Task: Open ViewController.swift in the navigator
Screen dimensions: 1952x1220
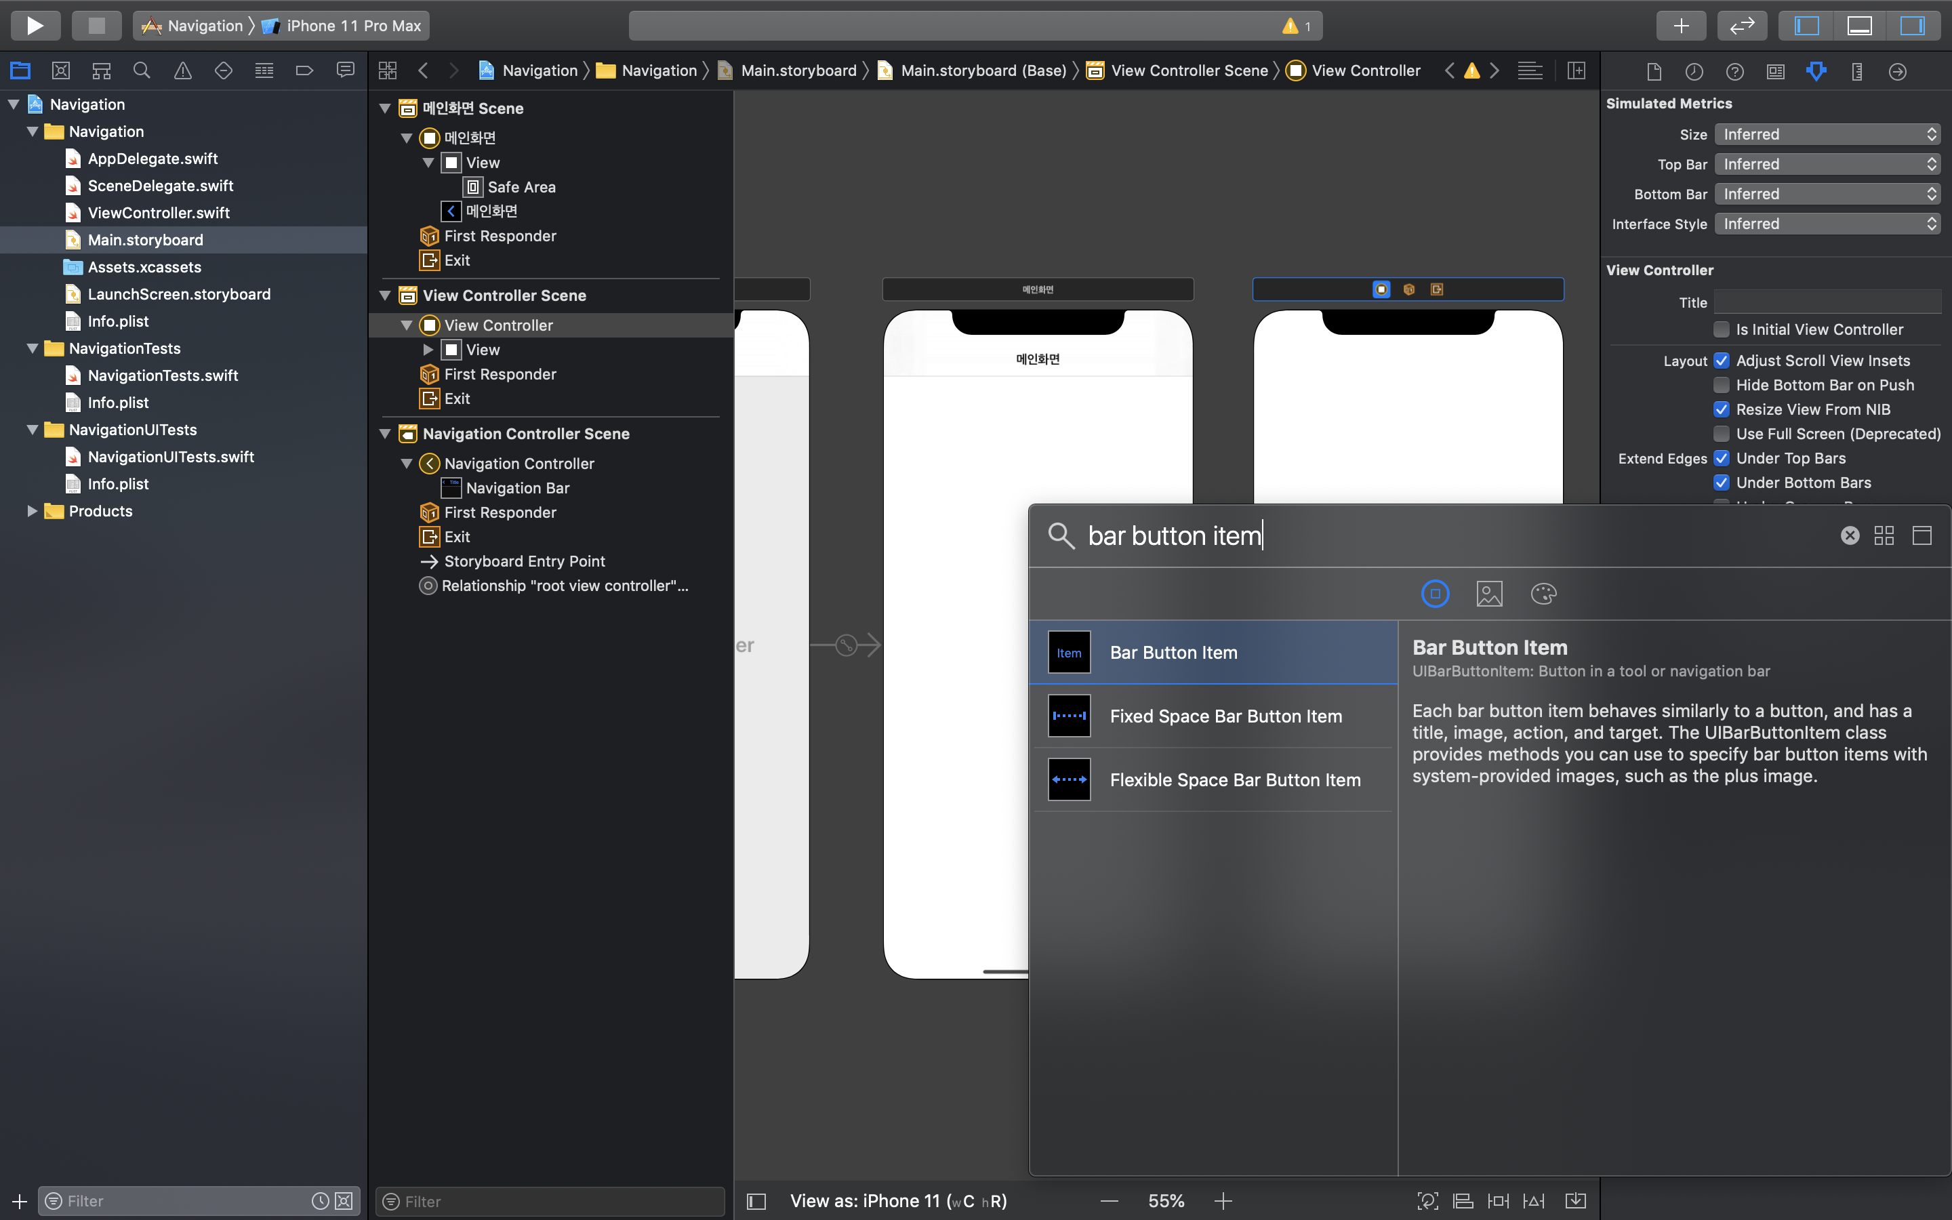Action: (158, 213)
